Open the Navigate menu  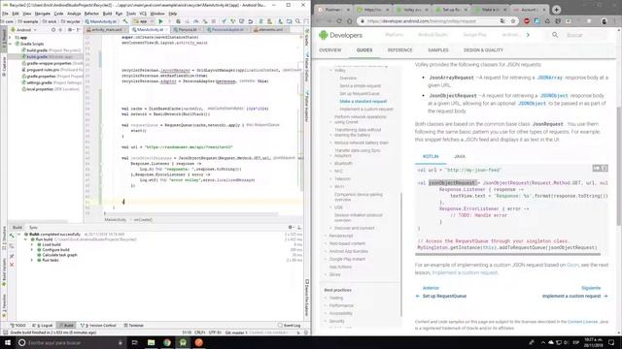(x=43, y=14)
